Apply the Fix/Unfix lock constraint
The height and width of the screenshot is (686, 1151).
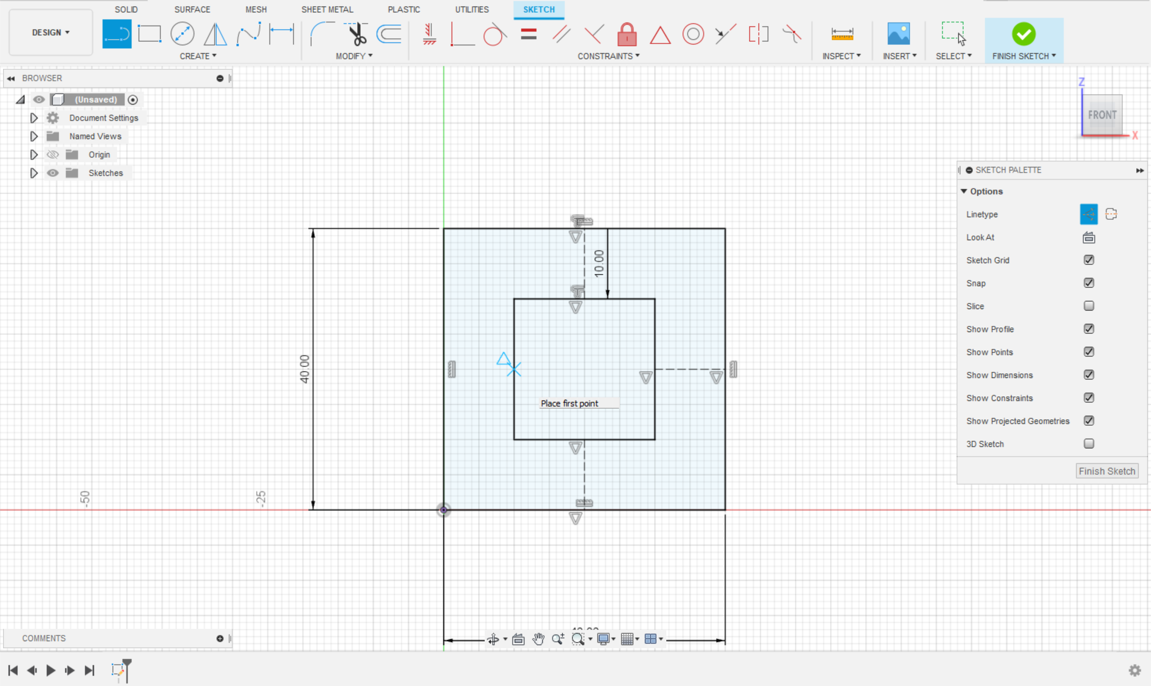627,34
